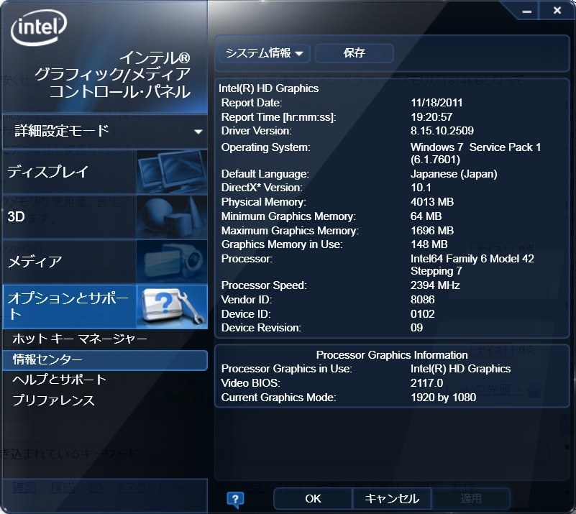Click the question-mark wrench support icon
Screen dimensions: 576x514
[172, 306]
